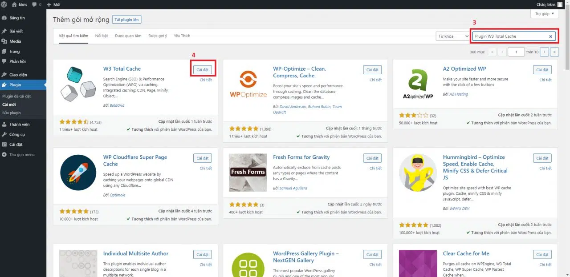The width and height of the screenshot is (570, 277).
Task: Select the Plugin sidebar menu
Action: coord(23,84)
